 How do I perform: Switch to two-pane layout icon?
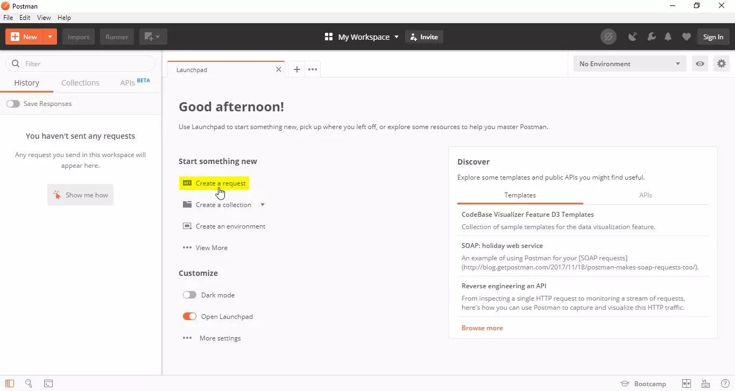(x=686, y=383)
